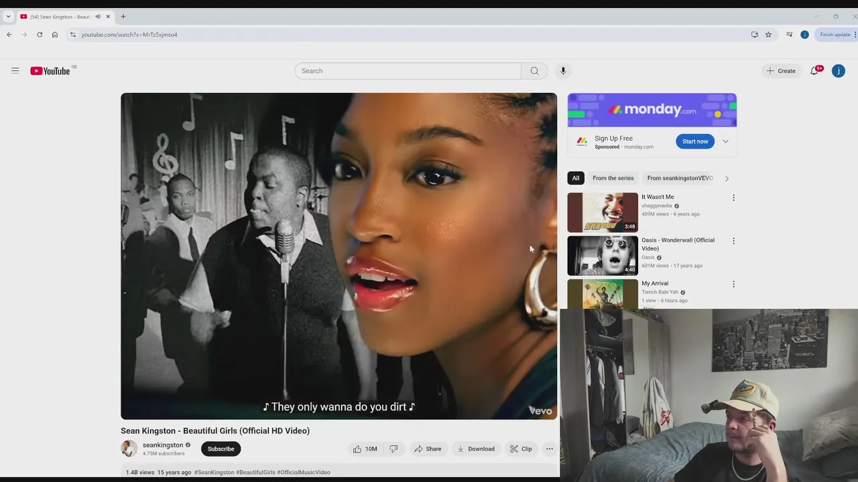The width and height of the screenshot is (858, 482).
Task: Click the #OfficialMusicVideo hashtag
Action: (304, 473)
